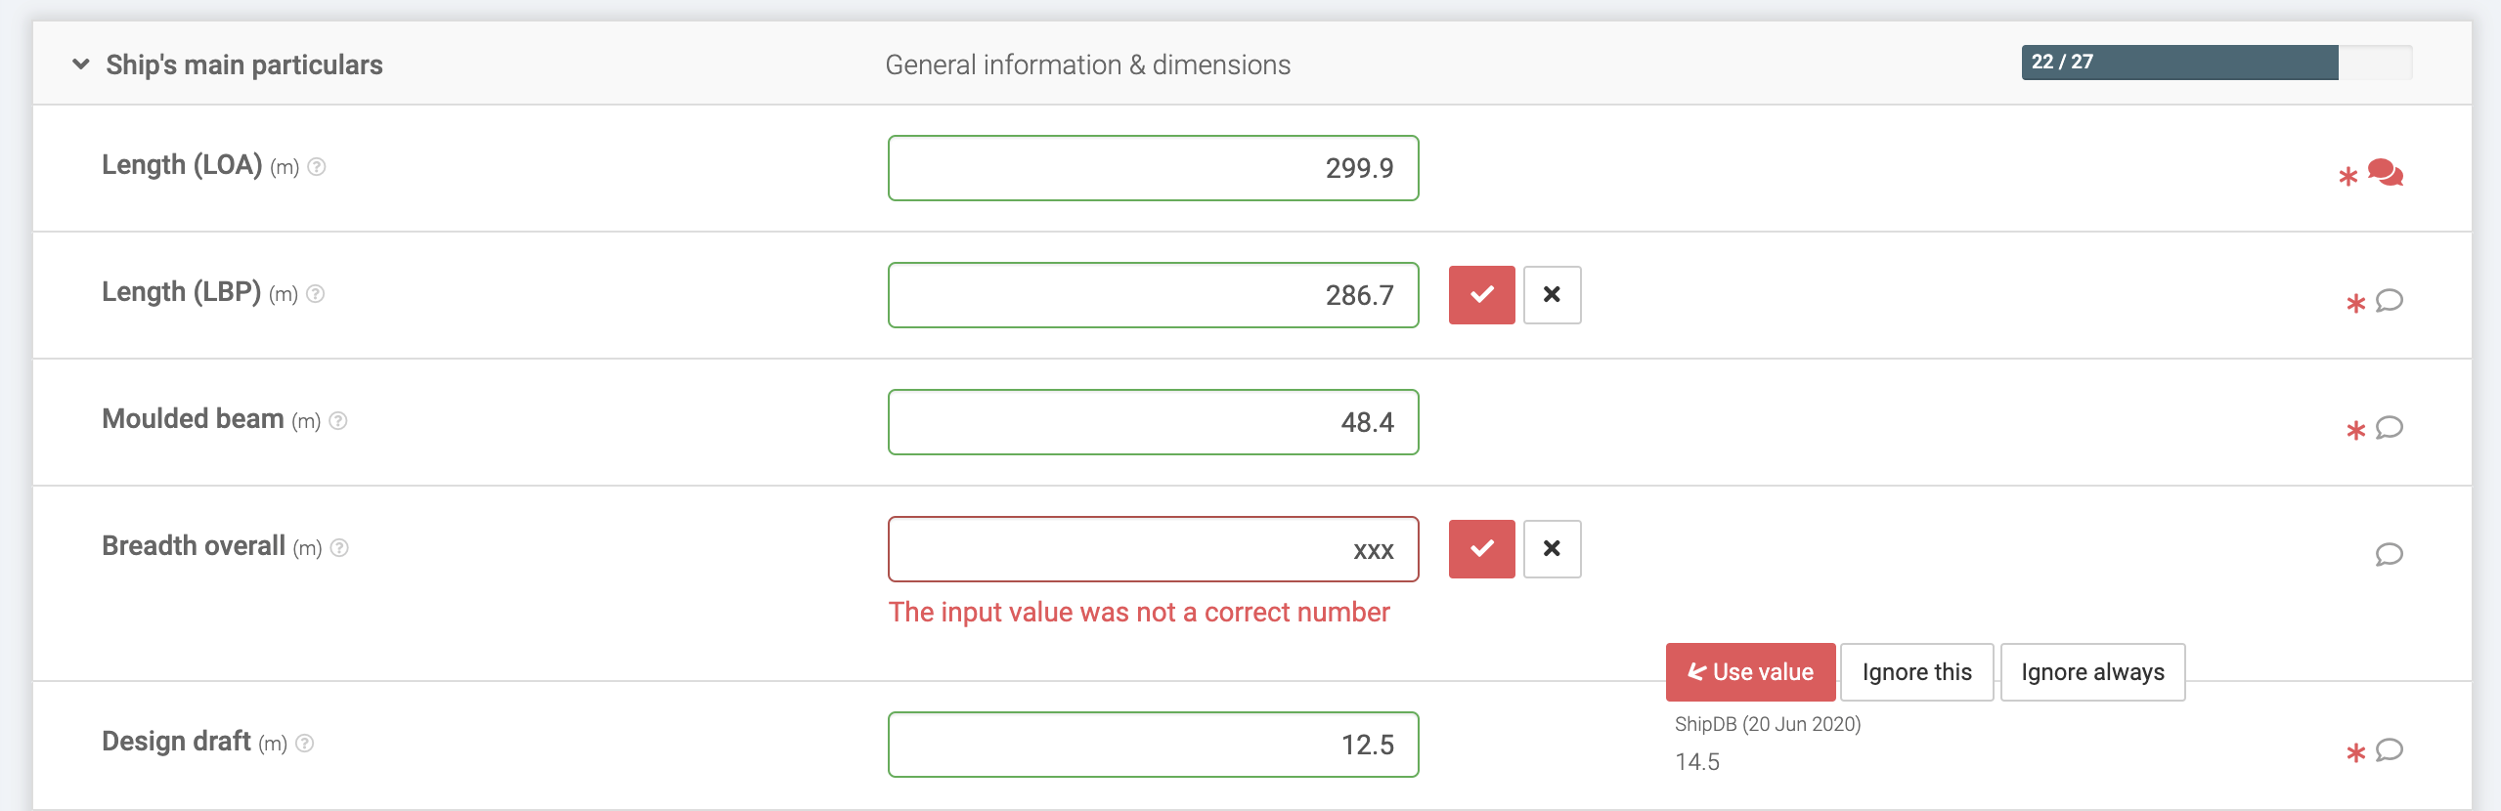Choose Ignore always for ShipDB value
Image resolution: width=2501 pixels, height=811 pixels.
pos(2092,672)
